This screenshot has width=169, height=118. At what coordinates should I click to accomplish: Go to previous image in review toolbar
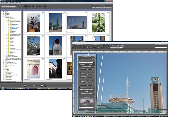[x=73, y=47]
